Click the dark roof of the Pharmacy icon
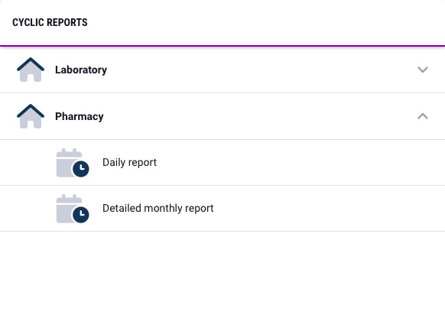Image resolution: width=445 pixels, height=318 pixels. pos(31,111)
